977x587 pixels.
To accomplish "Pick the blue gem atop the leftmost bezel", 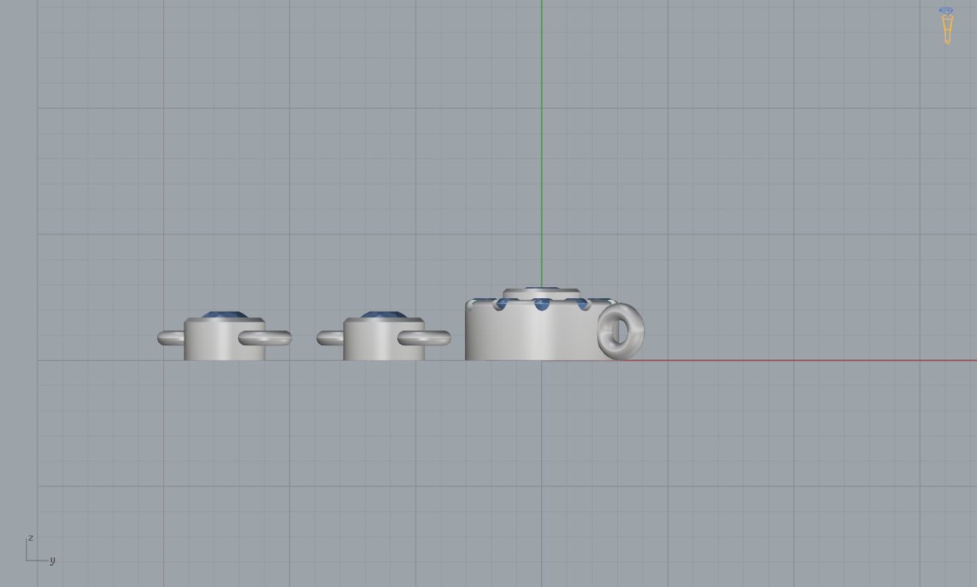I will tap(225, 314).
